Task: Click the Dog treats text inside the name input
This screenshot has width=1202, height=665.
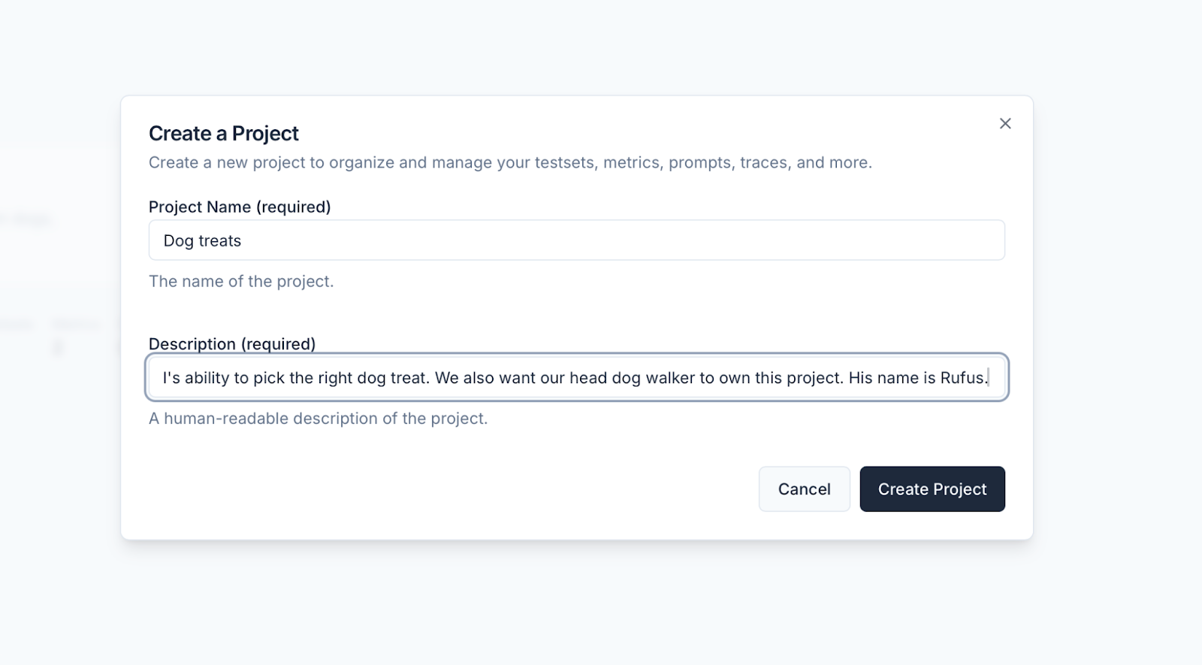Action: tap(202, 240)
